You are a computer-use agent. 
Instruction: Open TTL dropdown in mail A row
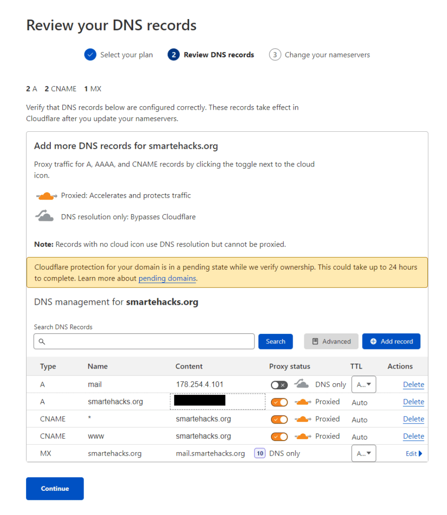[364, 384]
